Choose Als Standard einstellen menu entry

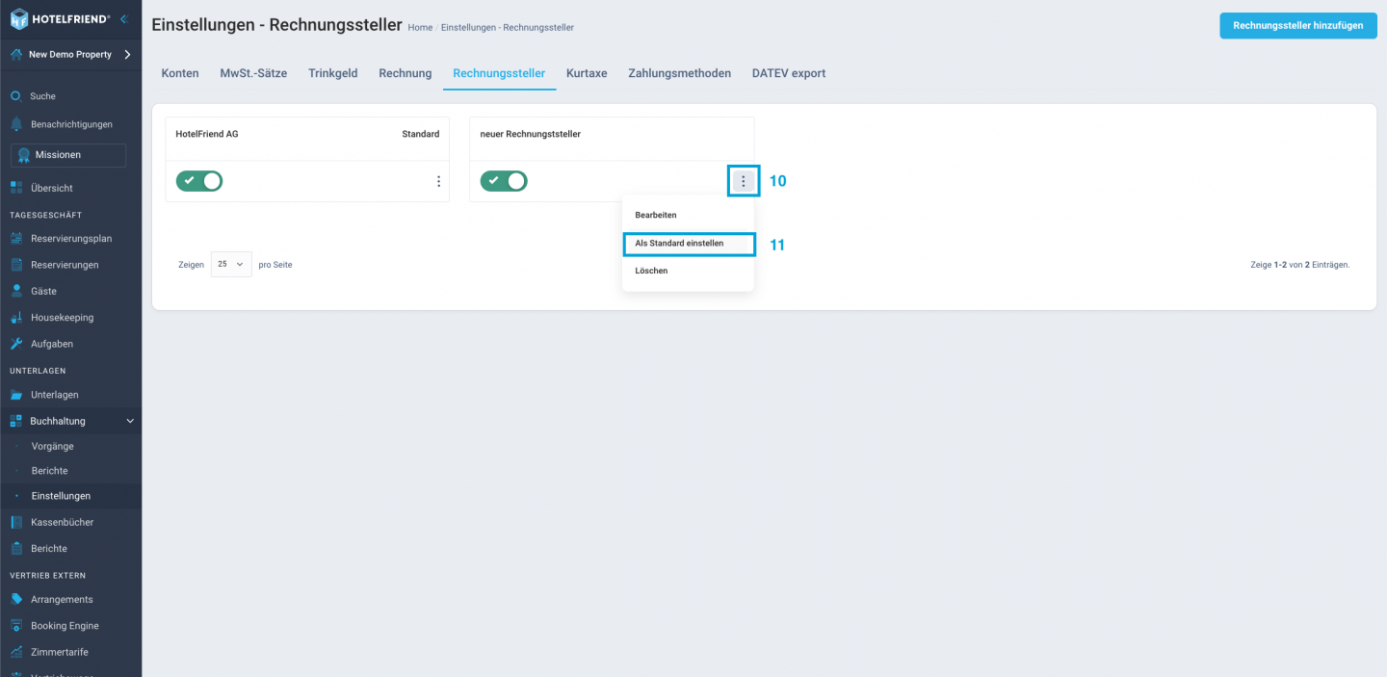pos(688,244)
